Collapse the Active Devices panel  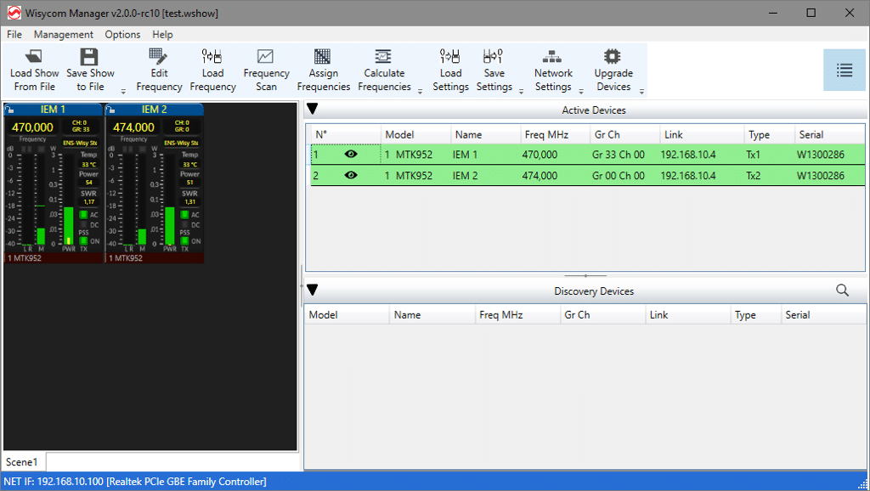[x=313, y=109]
